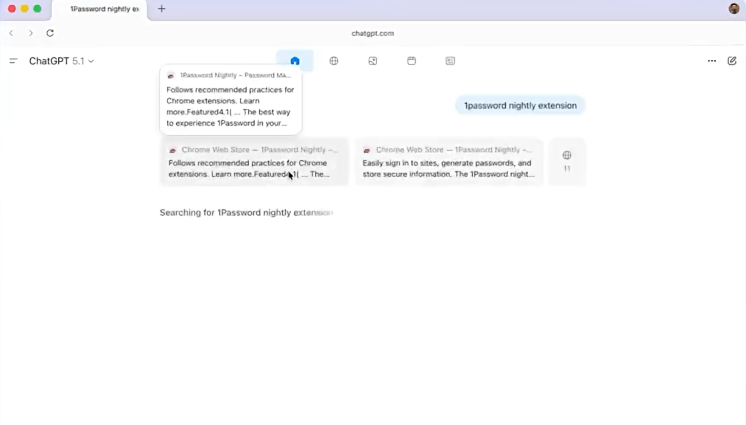Click the "Searching for 1Password nightly extension" status

point(246,212)
